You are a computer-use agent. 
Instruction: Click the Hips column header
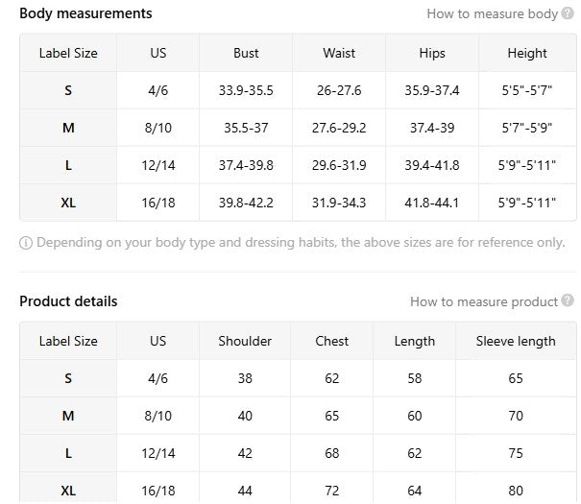[432, 53]
